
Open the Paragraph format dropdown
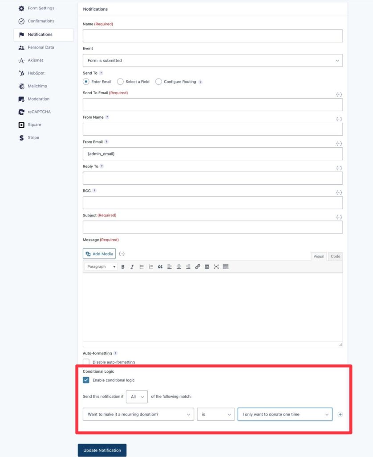[101, 267]
